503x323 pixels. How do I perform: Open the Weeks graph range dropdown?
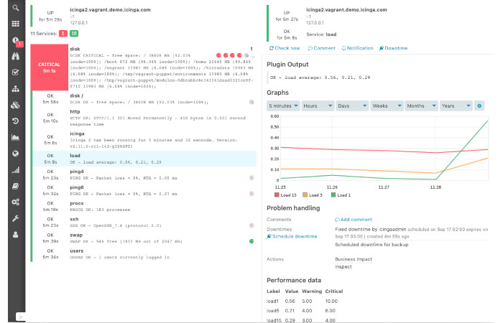pyautogui.click(x=387, y=106)
